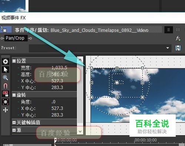Screen dimensions: 185x146
Task: Click crop left-middle edge handle
Action: coord(91,82)
